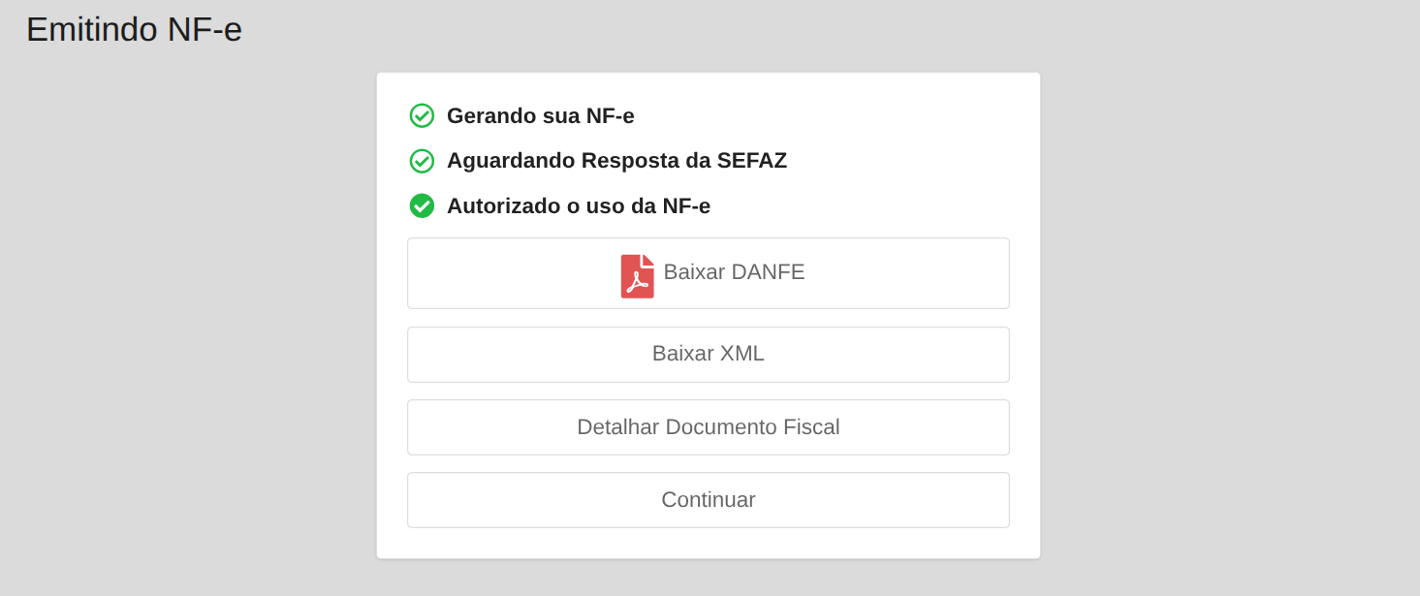Open Detalhar Documento Fiscal
The height and width of the screenshot is (596, 1420).
(x=708, y=427)
